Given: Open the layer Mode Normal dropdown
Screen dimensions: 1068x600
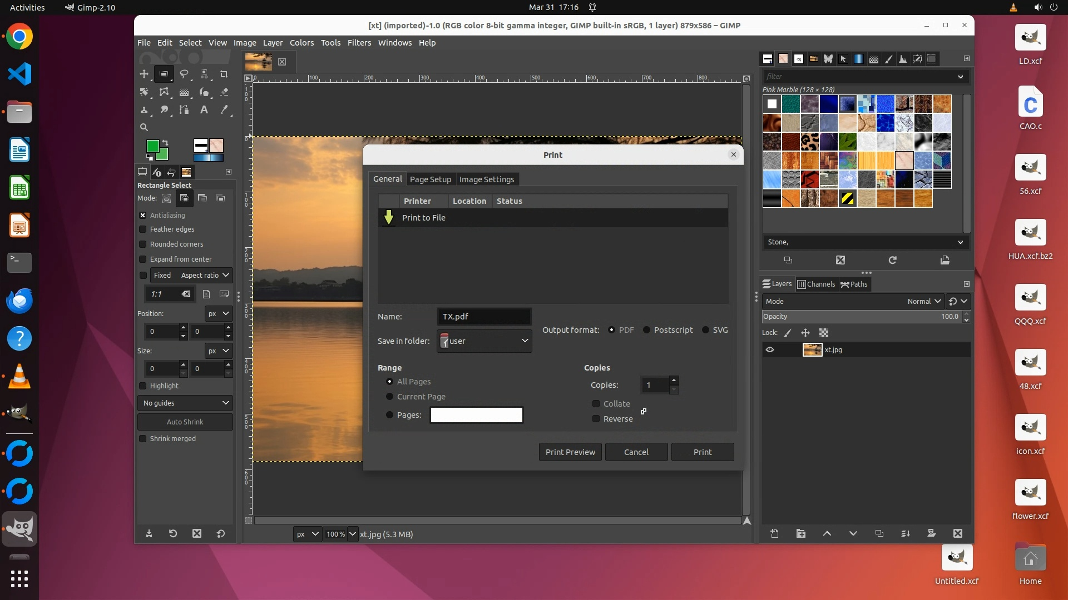Looking at the screenshot, I should pos(923,301).
